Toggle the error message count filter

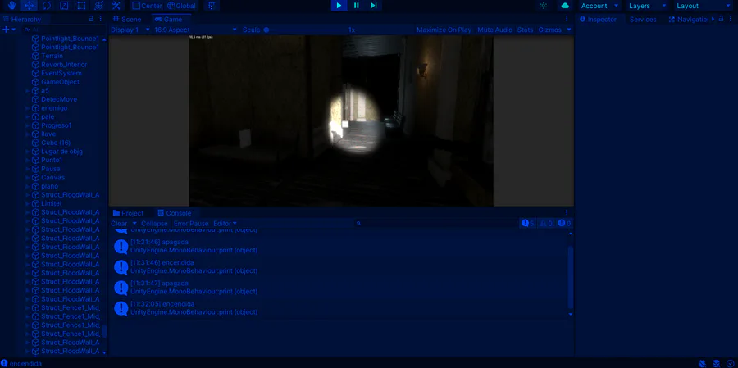(x=564, y=223)
